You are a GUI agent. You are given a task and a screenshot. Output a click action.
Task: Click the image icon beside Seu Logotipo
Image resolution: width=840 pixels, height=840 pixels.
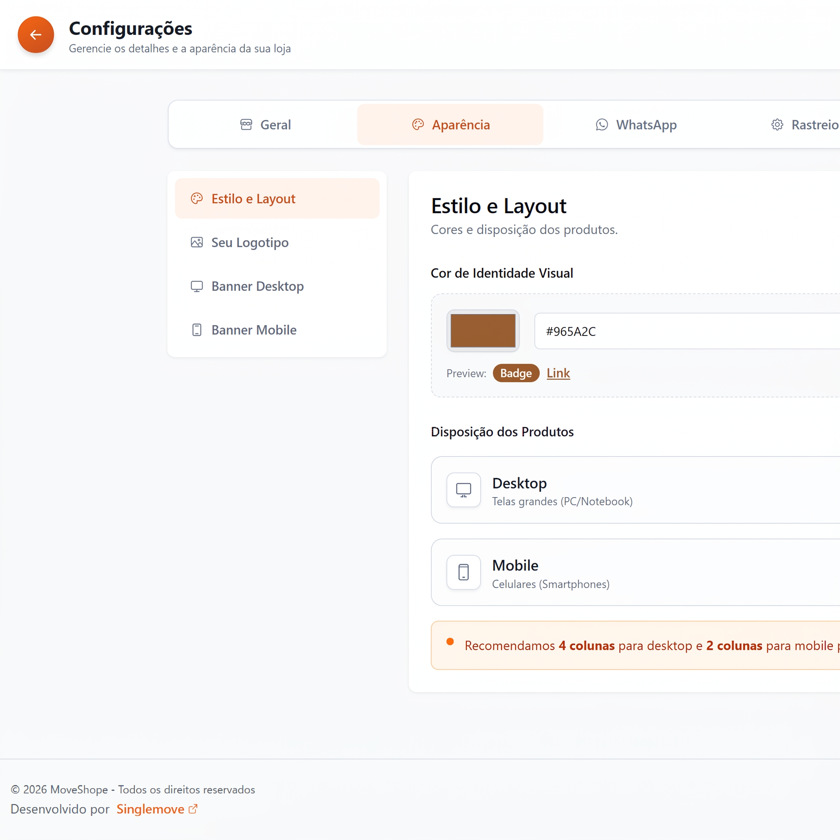click(x=197, y=243)
